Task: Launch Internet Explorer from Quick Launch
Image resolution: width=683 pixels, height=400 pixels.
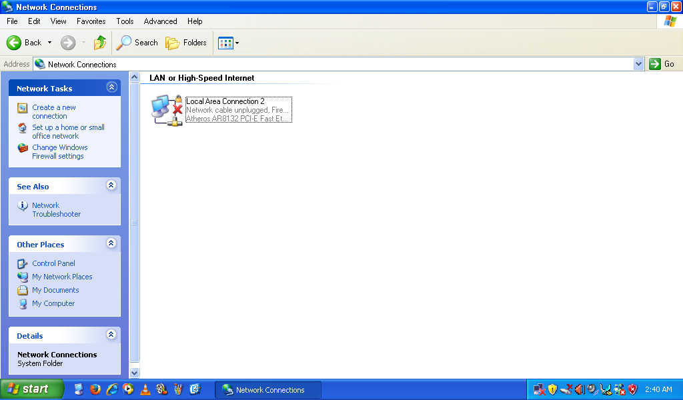Action: point(112,389)
